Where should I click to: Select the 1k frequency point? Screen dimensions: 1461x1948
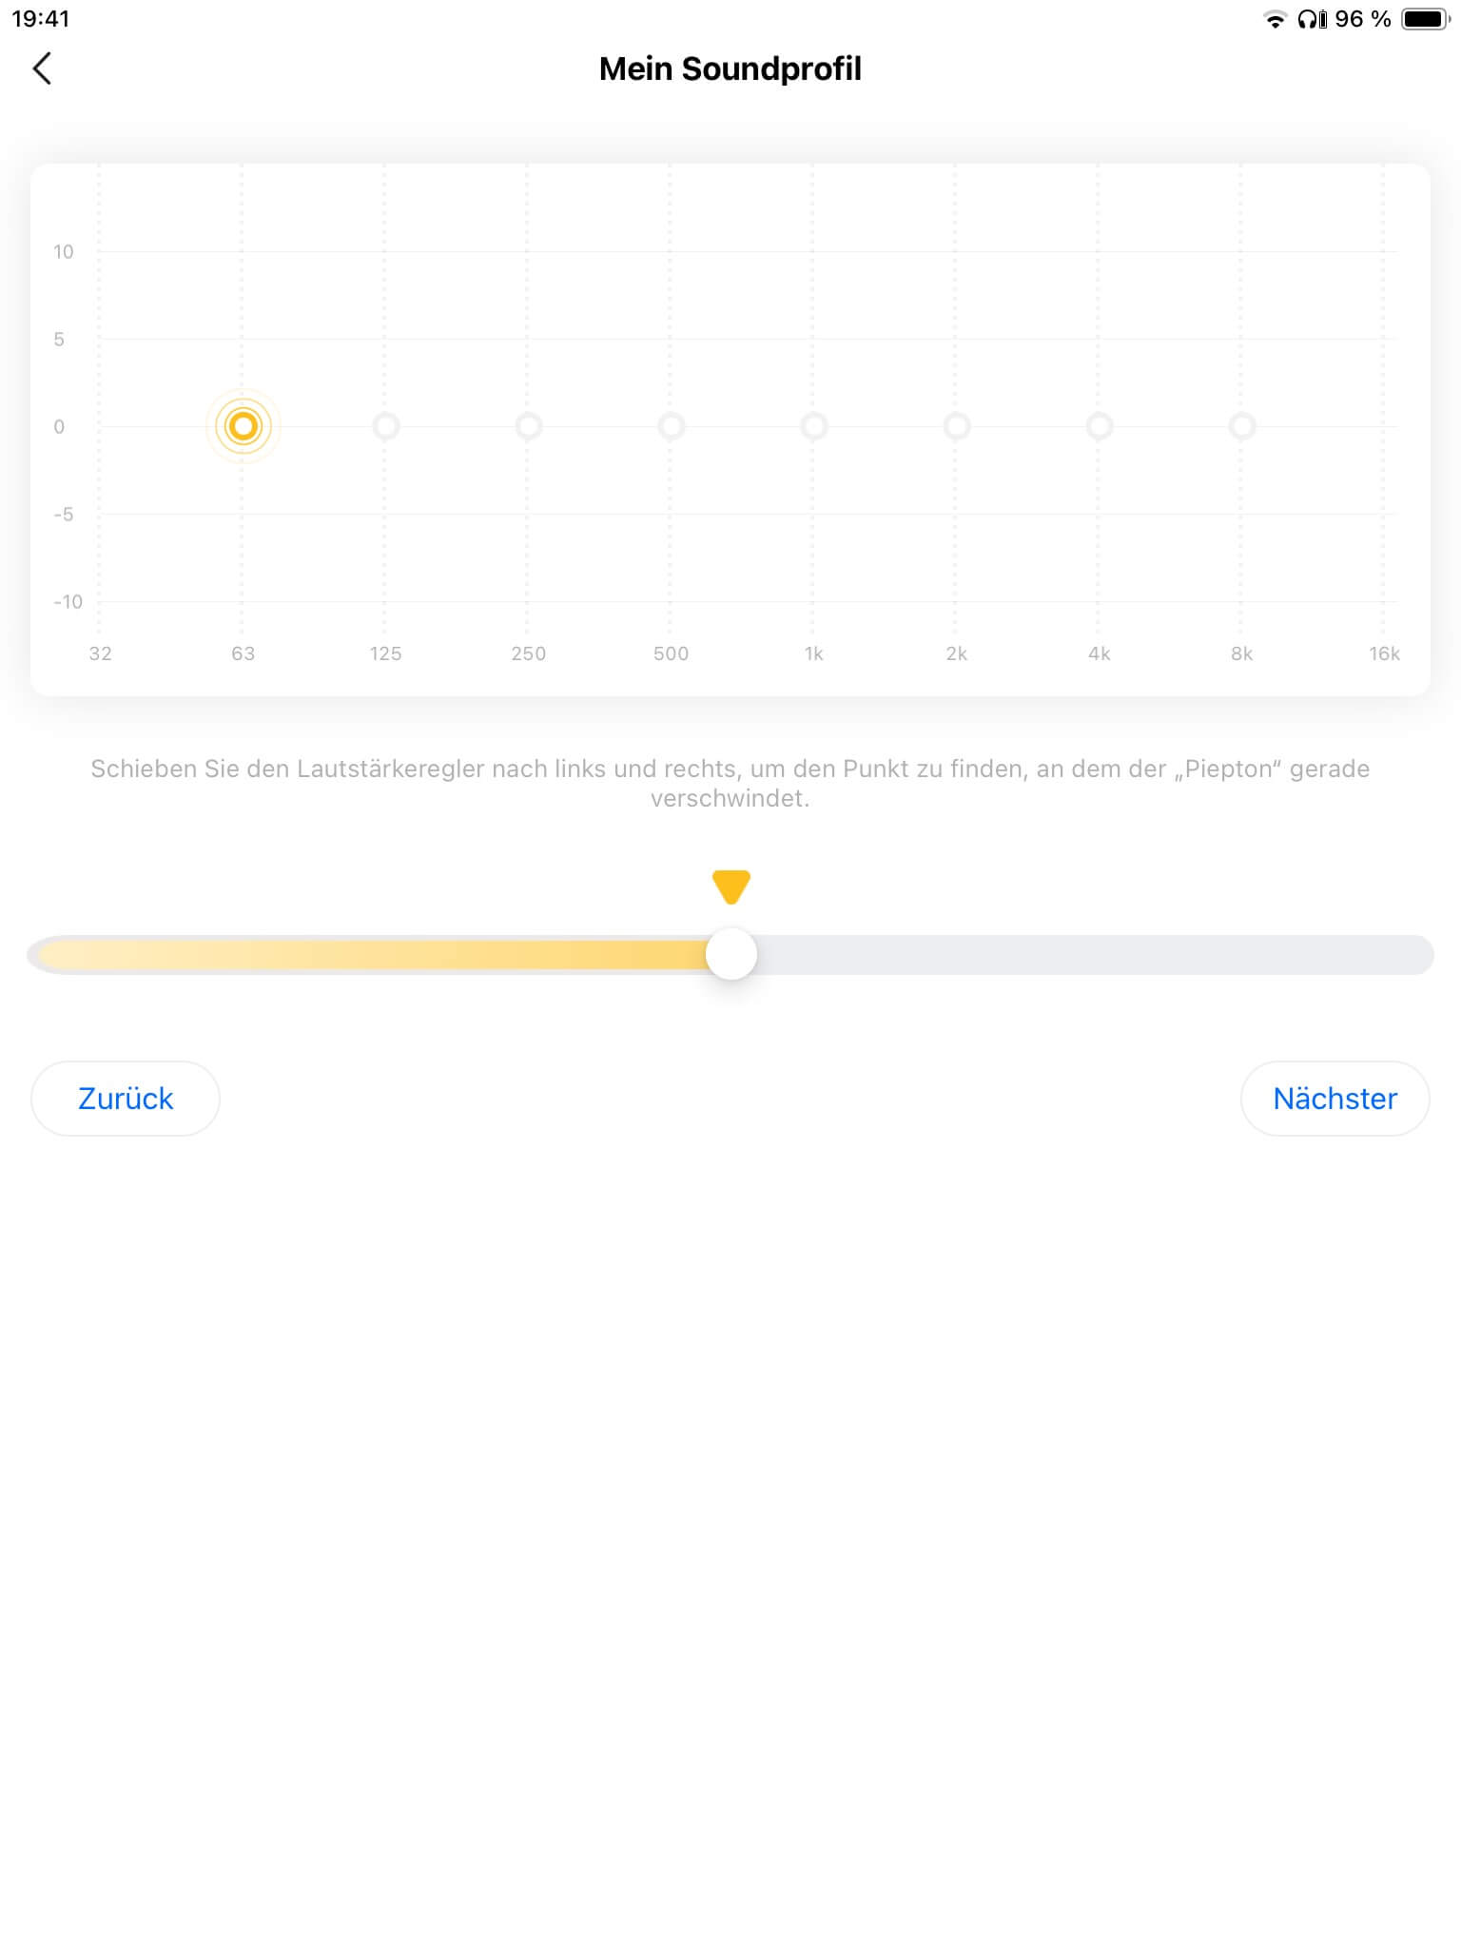[x=814, y=426]
